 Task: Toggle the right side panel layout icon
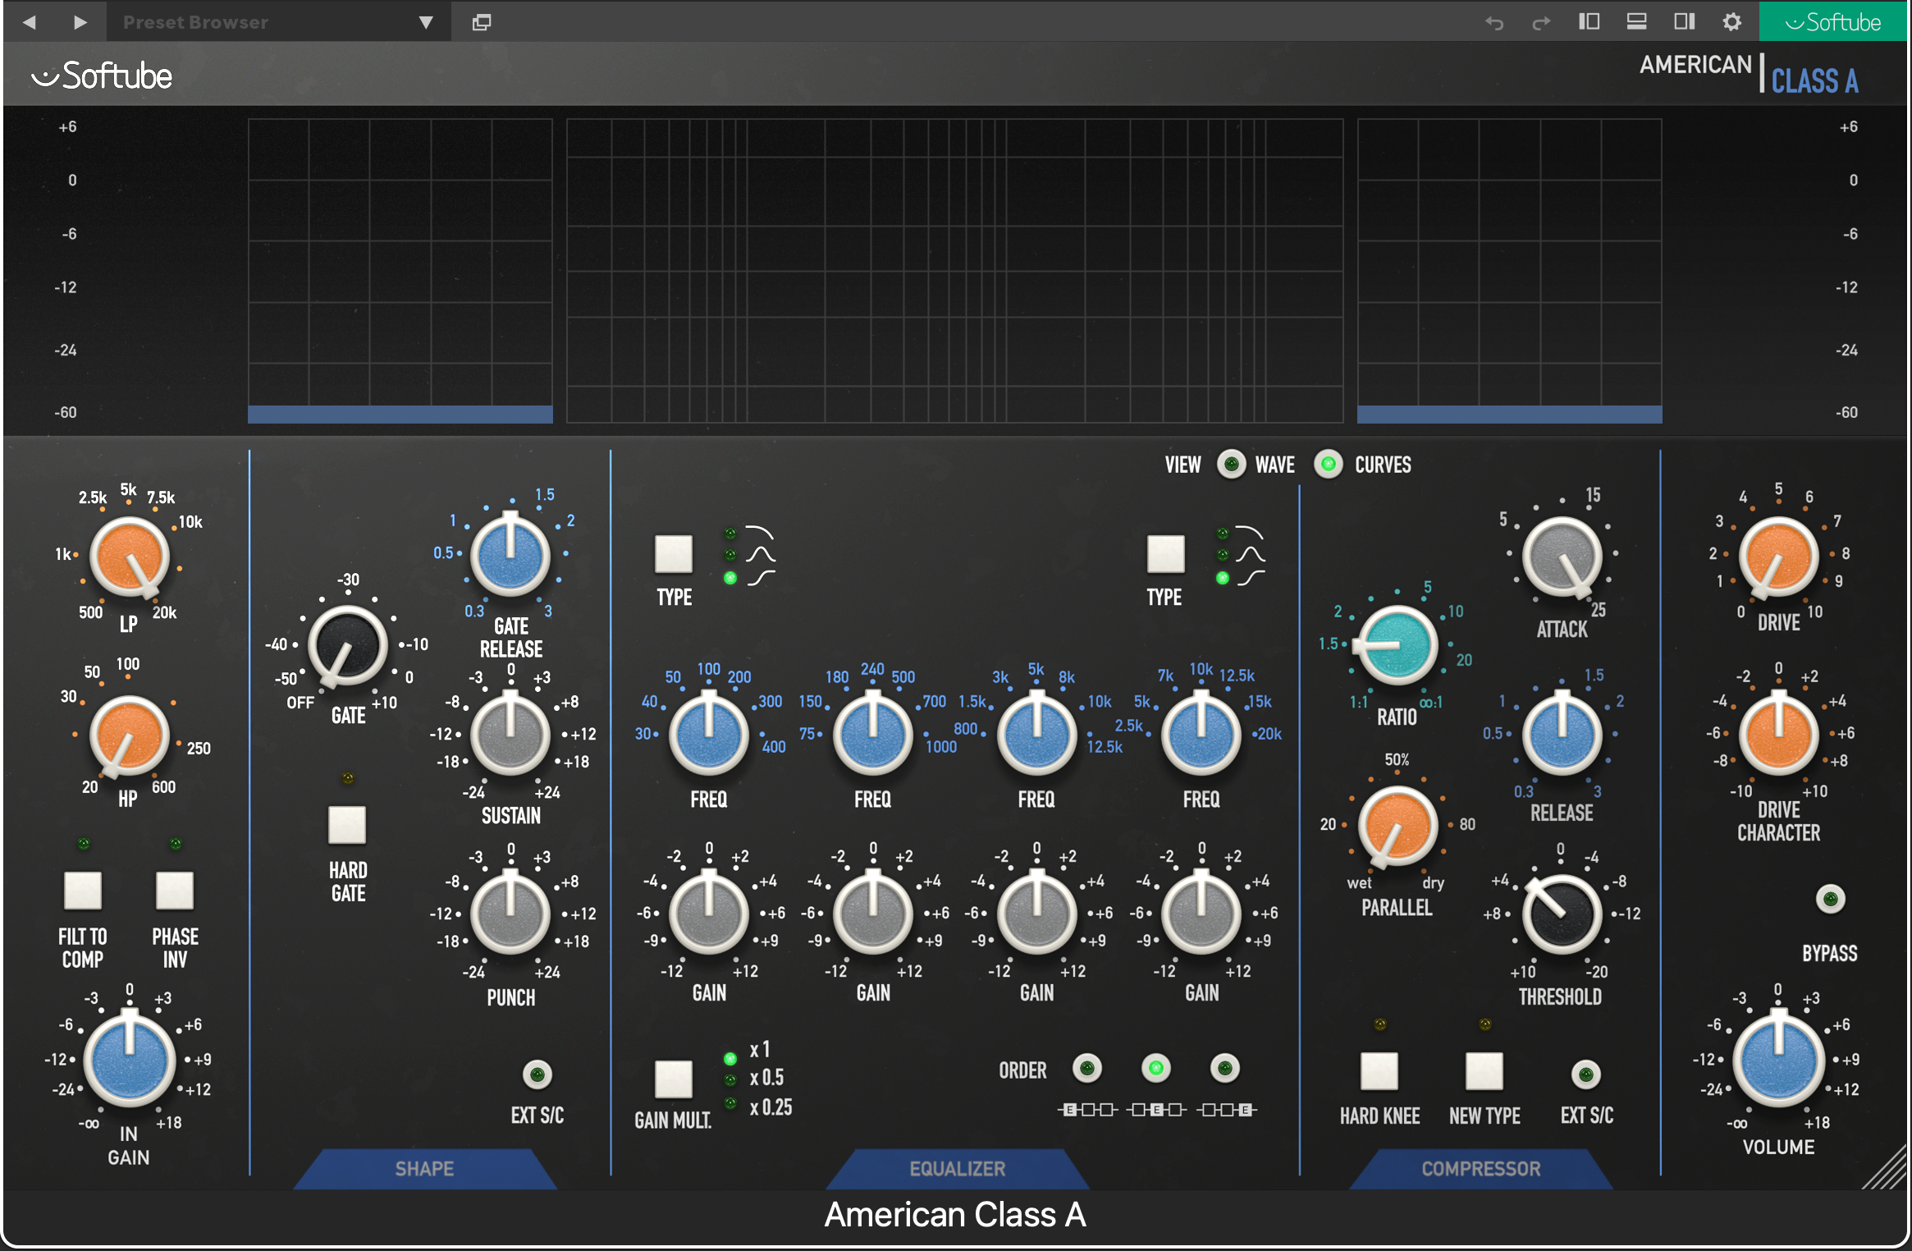pyautogui.click(x=1684, y=21)
